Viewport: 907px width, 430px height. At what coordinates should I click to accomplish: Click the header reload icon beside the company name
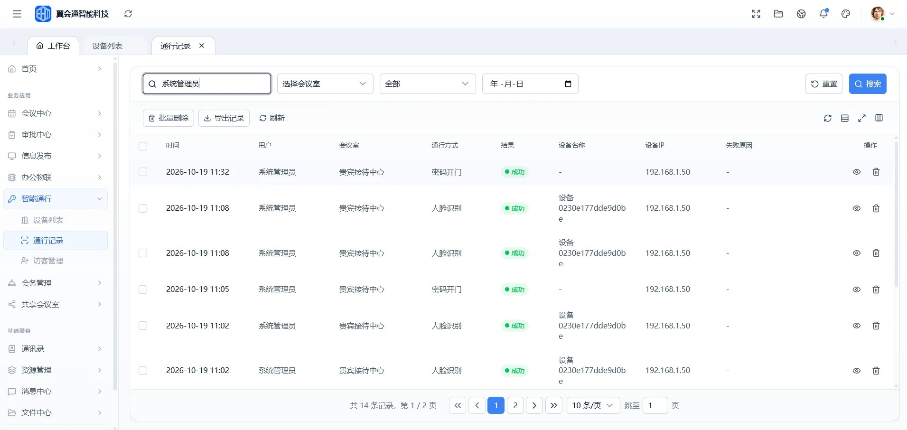pyautogui.click(x=128, y=14)
